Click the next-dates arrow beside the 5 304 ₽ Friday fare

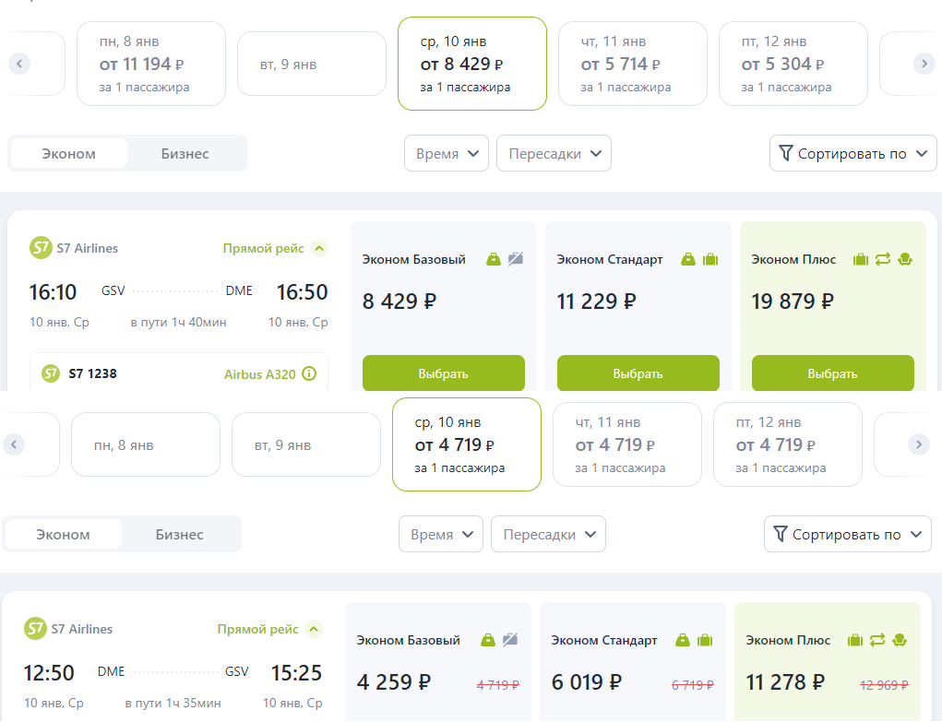(x=924, y=64)
